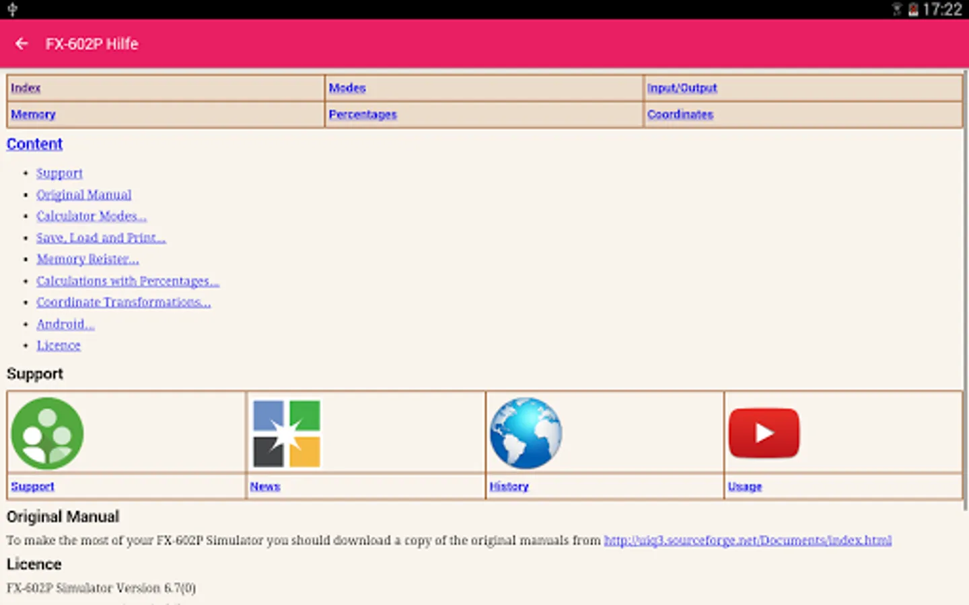The width and height of the screenshot is (969, 605).
Task: Select the Licence section heading
Action: (x=34, y=564)
